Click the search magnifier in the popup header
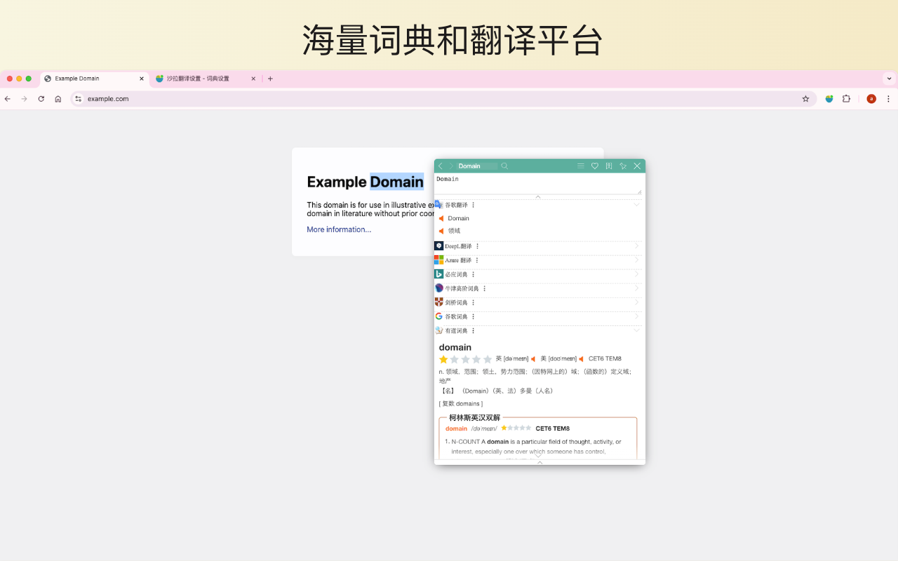Image resolution: width=898 pixels, height=561 pixels. click(x=504, y=165)
